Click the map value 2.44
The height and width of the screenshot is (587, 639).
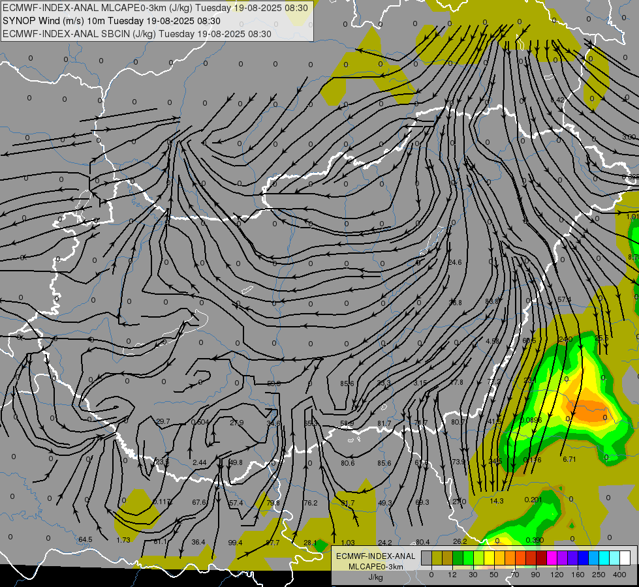pos(200,462)
